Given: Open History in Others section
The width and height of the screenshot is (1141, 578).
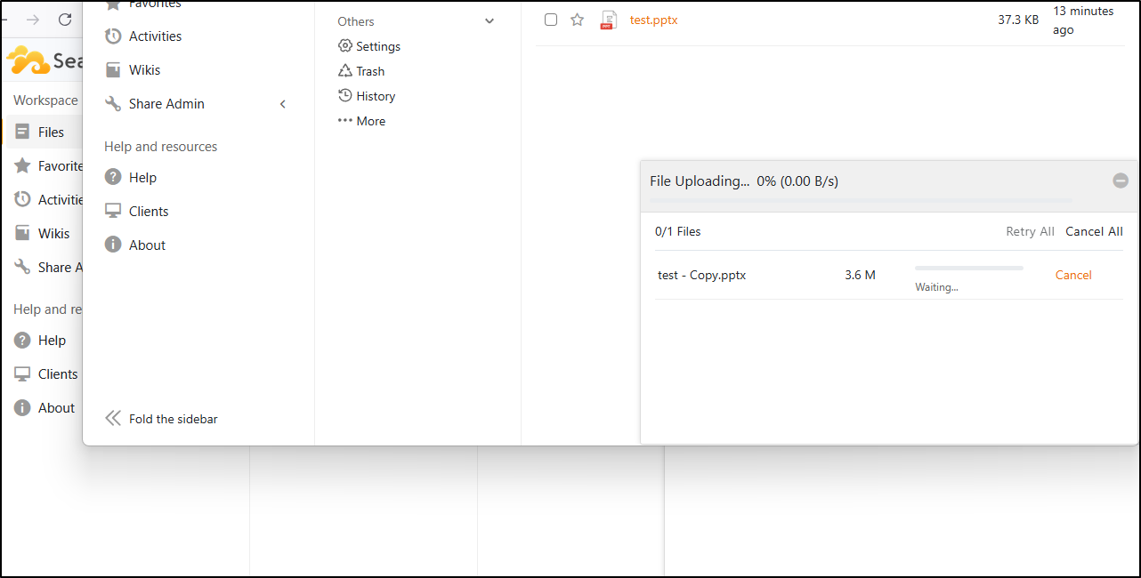Looking at the screenshot, I should click(x=367, y=96).
